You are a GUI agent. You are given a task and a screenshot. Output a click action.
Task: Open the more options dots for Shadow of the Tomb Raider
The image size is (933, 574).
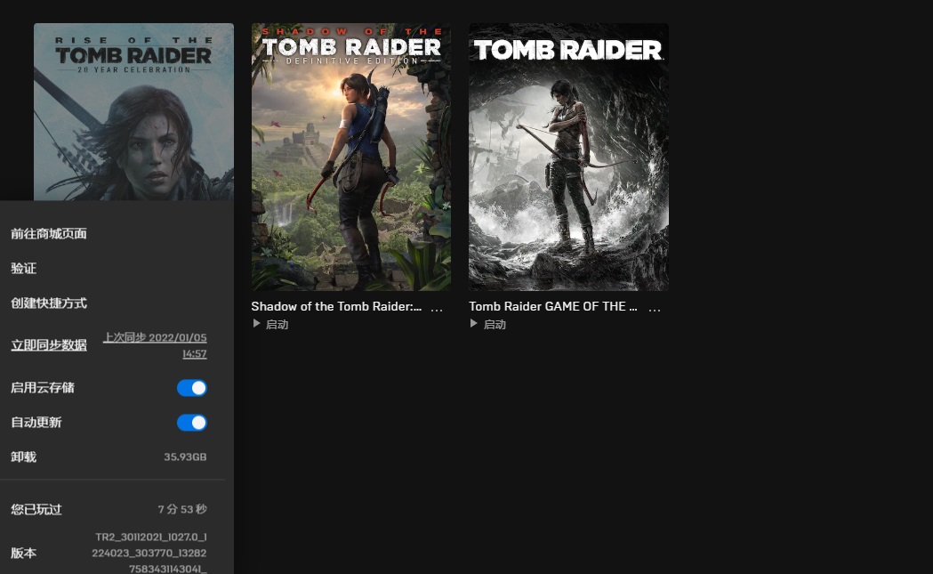[437, 309]
